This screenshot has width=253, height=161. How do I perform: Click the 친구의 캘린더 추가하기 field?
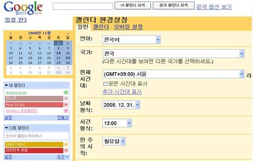(37, 136)
